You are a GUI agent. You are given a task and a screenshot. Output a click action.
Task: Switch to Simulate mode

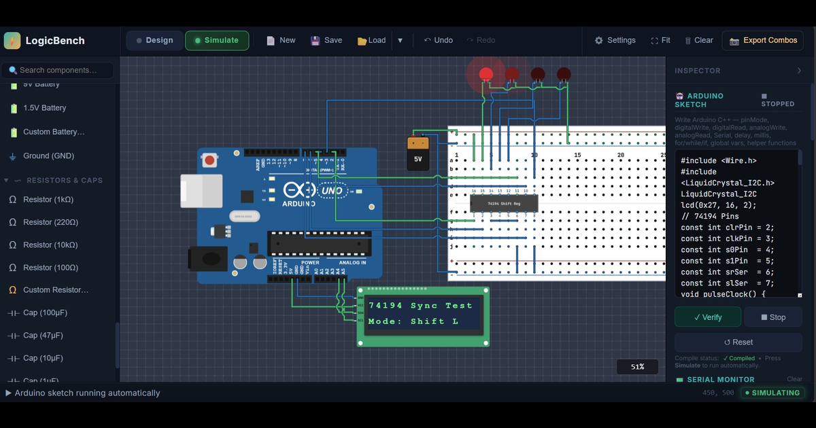click(x=217, y=40)
